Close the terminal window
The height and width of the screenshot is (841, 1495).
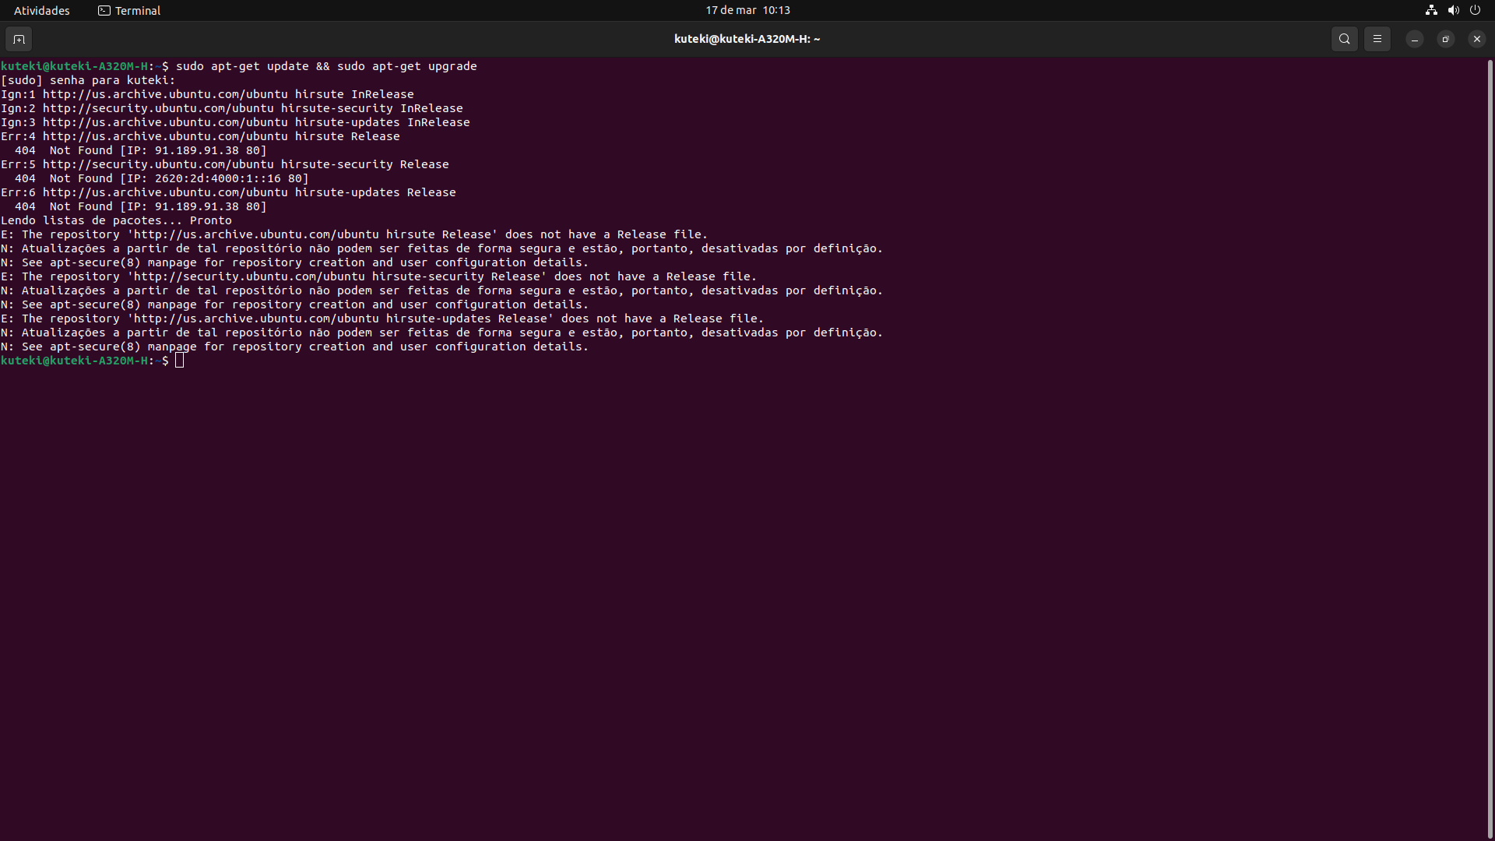[x=1476, y=39]
